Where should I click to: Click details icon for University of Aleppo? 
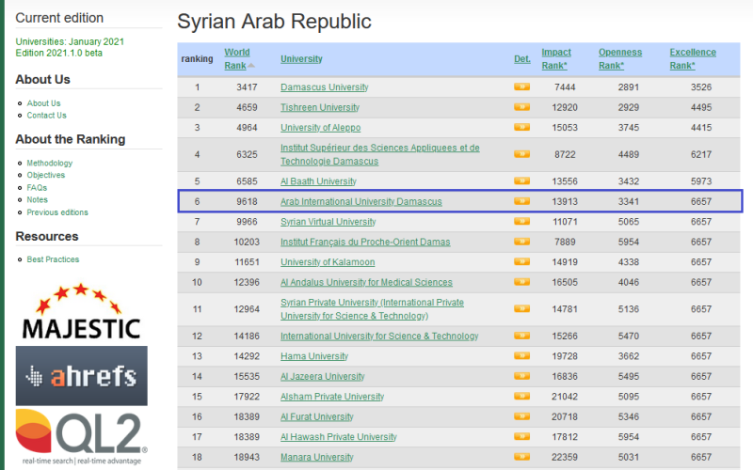click(x=521, y=128)
